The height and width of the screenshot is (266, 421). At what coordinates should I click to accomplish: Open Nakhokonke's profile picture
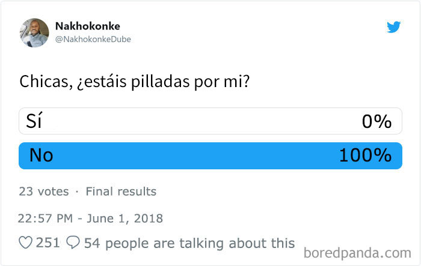point(34,32)
